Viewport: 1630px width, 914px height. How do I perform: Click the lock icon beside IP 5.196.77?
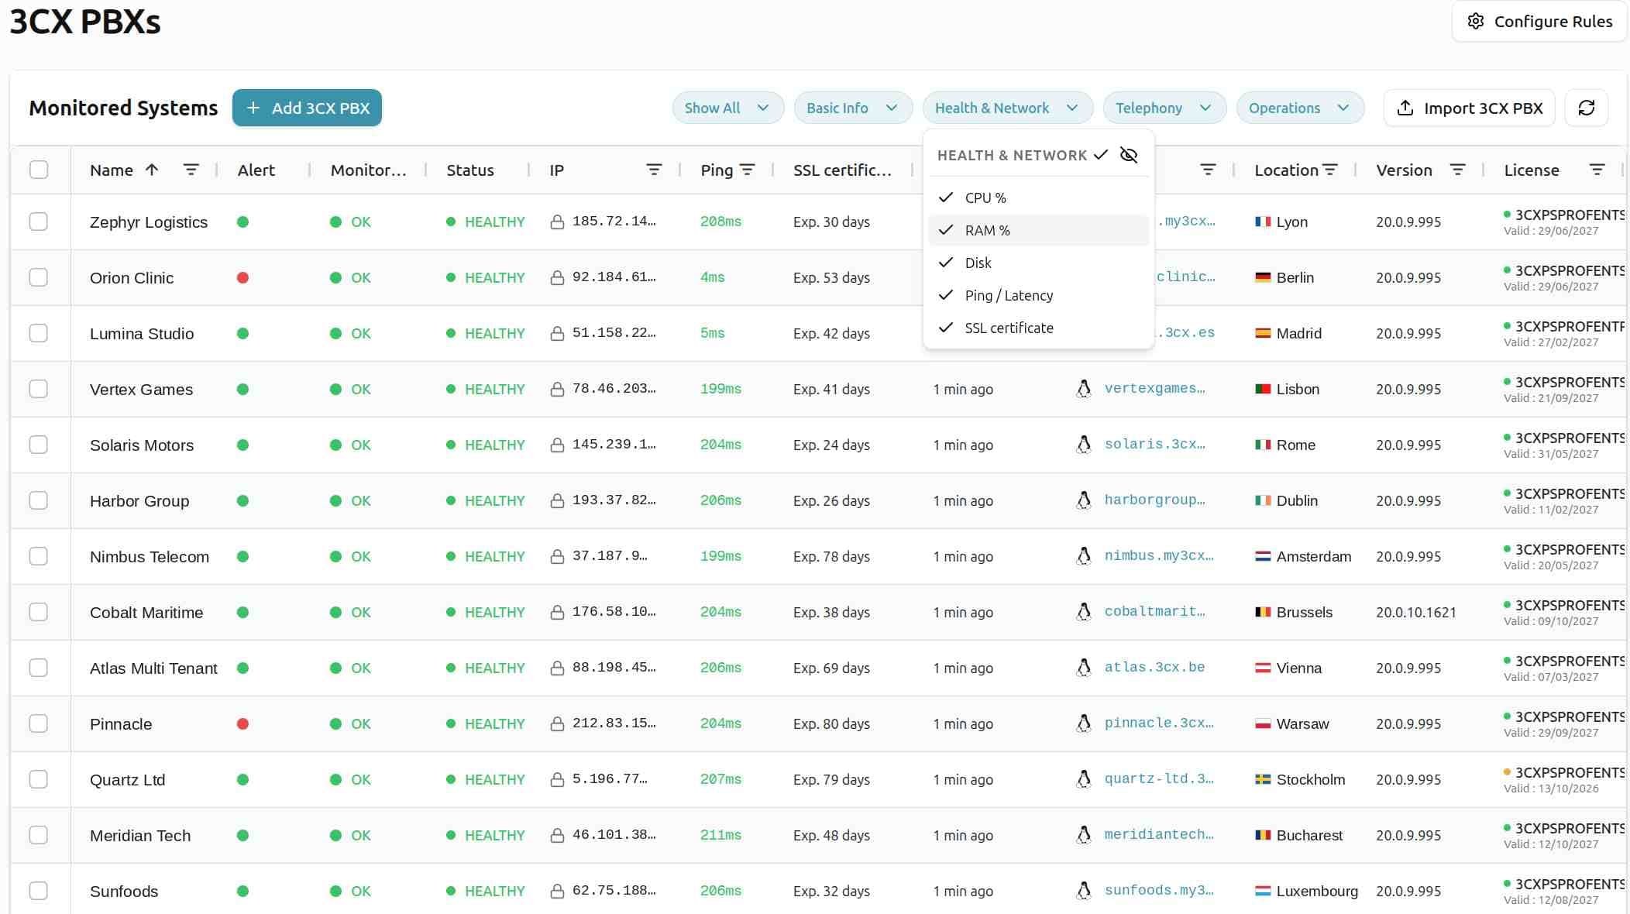click(556, 780)
